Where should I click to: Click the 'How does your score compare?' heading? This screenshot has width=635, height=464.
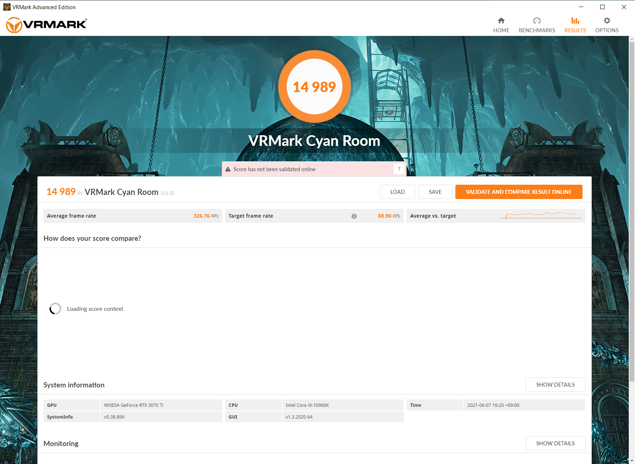click(92, 238)
